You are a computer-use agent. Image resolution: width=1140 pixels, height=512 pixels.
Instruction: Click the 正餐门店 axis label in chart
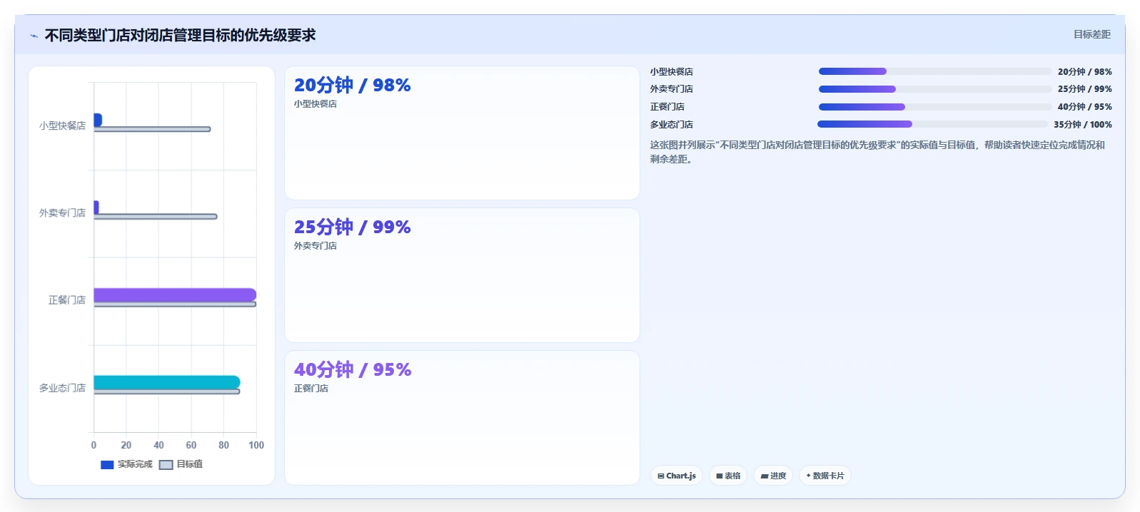67,300
